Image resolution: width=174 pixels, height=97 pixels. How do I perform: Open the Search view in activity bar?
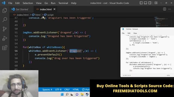coord(5,20)
